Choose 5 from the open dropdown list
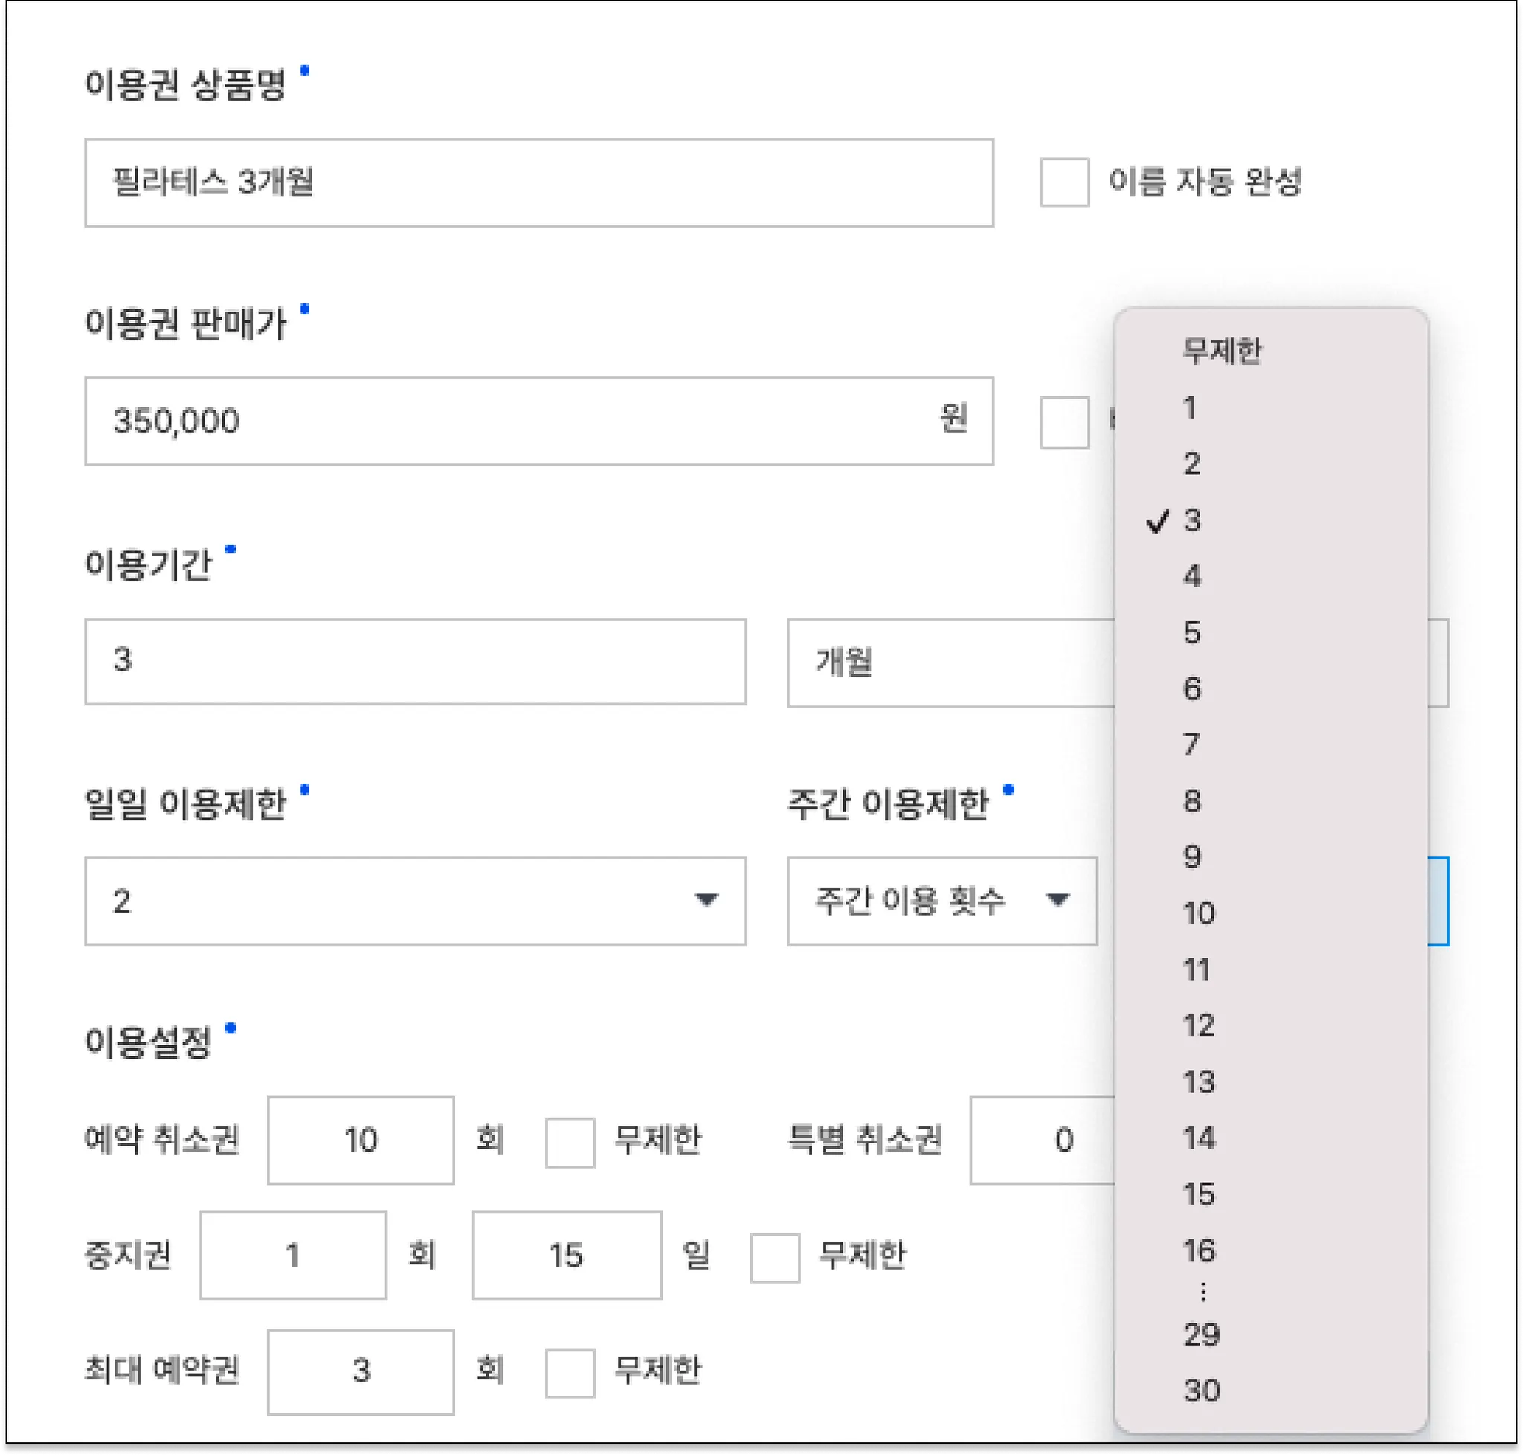The height and width of the screenshot is (1455, 1523). click(1193, 633)
